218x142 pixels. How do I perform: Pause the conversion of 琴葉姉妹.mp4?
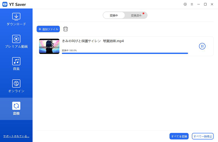point(202,46)
